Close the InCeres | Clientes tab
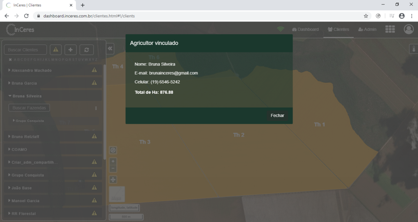 (x=71, y=5)
